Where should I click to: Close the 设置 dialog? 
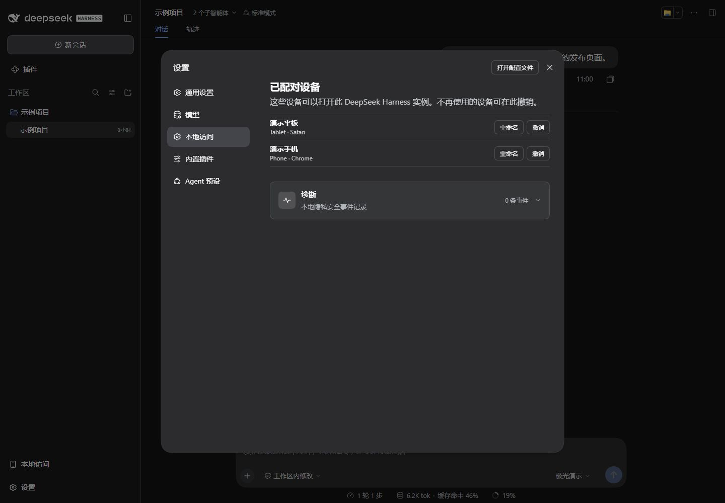coord(550,67)
